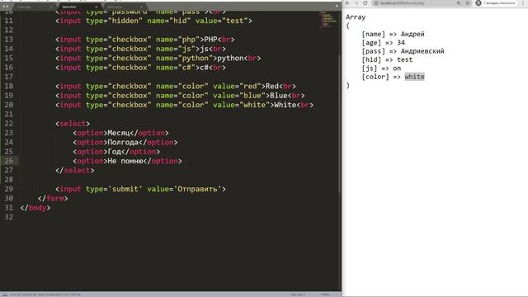Reload the localhost page
The width and height of the screenshot is (528, 297).
pos(365,3)
